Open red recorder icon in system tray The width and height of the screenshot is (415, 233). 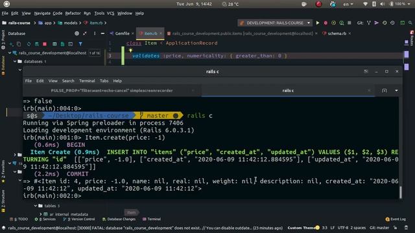pyautogui.click(x=318, y=4)
